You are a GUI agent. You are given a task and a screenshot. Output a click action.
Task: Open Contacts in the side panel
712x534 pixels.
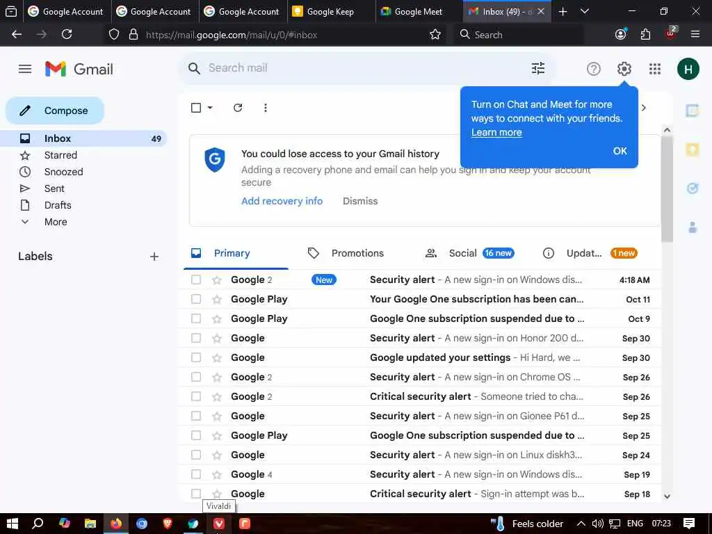pos(692,227)
